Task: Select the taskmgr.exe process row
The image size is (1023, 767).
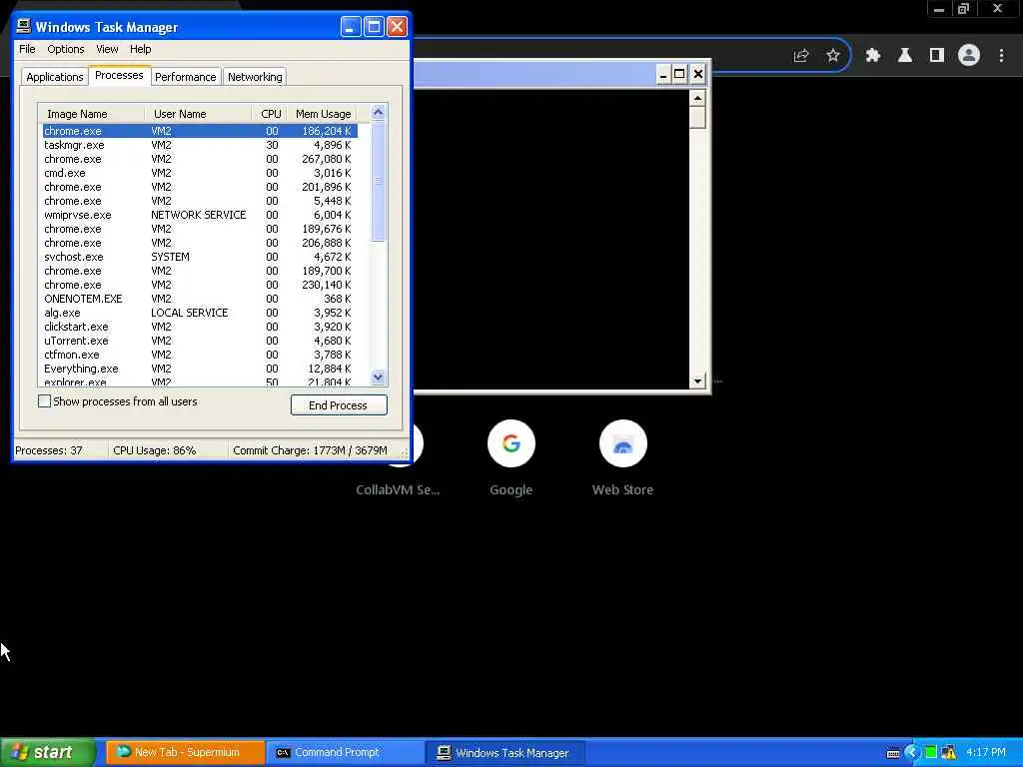Action: point(199,145)
